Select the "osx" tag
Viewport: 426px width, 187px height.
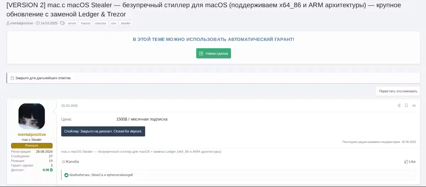coord(113,23)
